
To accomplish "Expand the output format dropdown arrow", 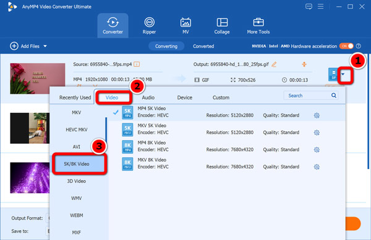I will tap(343, 74).
